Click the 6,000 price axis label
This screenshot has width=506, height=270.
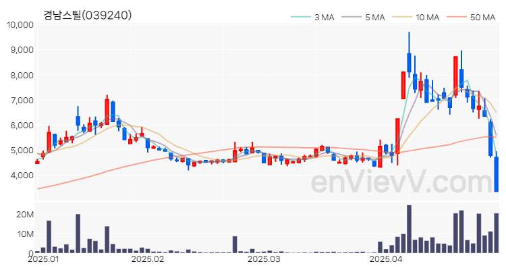22,126
